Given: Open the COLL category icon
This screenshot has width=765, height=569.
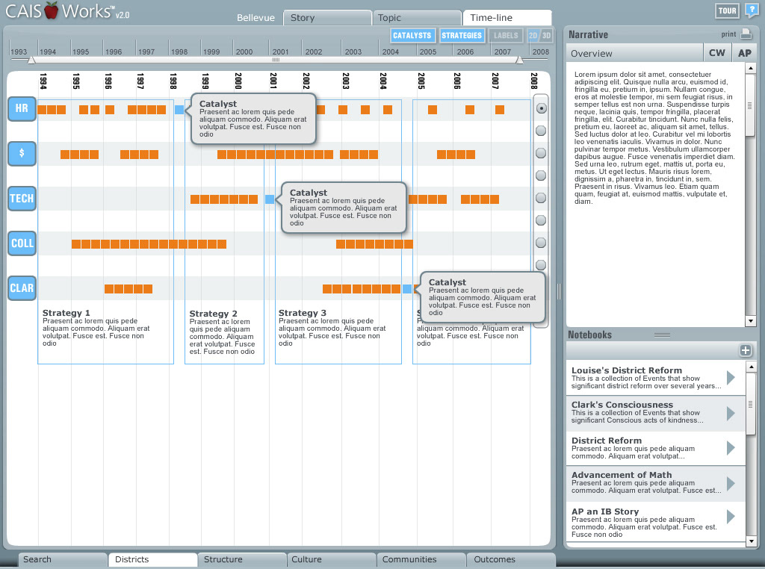Looking at the screenshot, I should pos(22,243).
